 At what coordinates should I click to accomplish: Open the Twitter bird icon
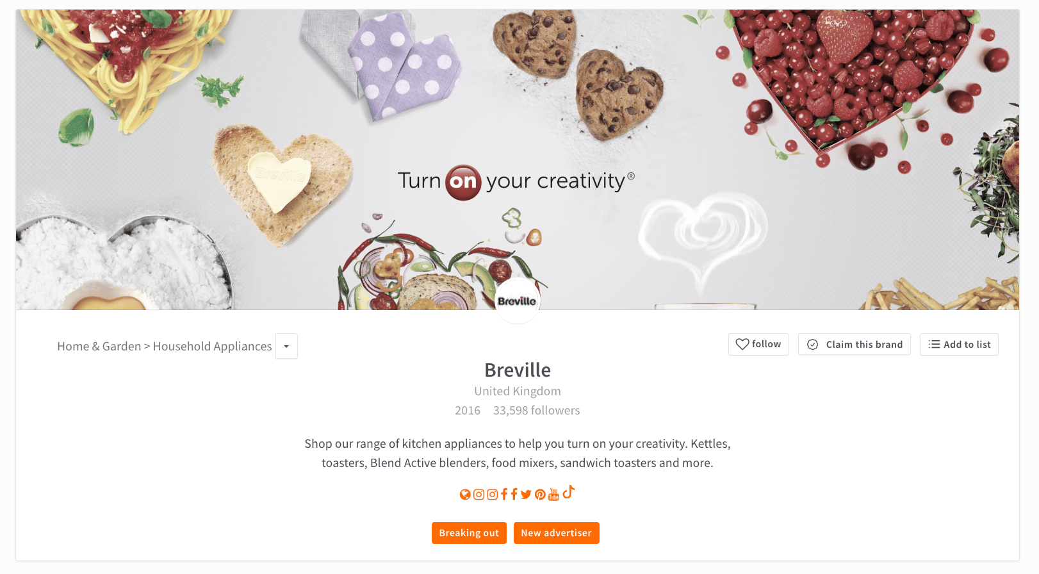(x=526, y=495)
